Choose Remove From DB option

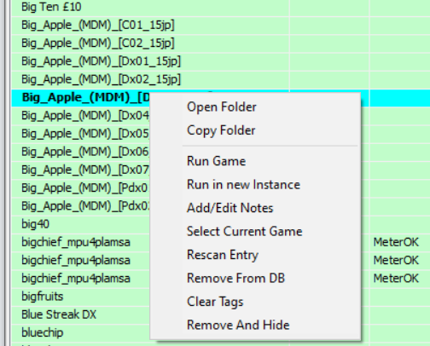[x=235, y=278]
